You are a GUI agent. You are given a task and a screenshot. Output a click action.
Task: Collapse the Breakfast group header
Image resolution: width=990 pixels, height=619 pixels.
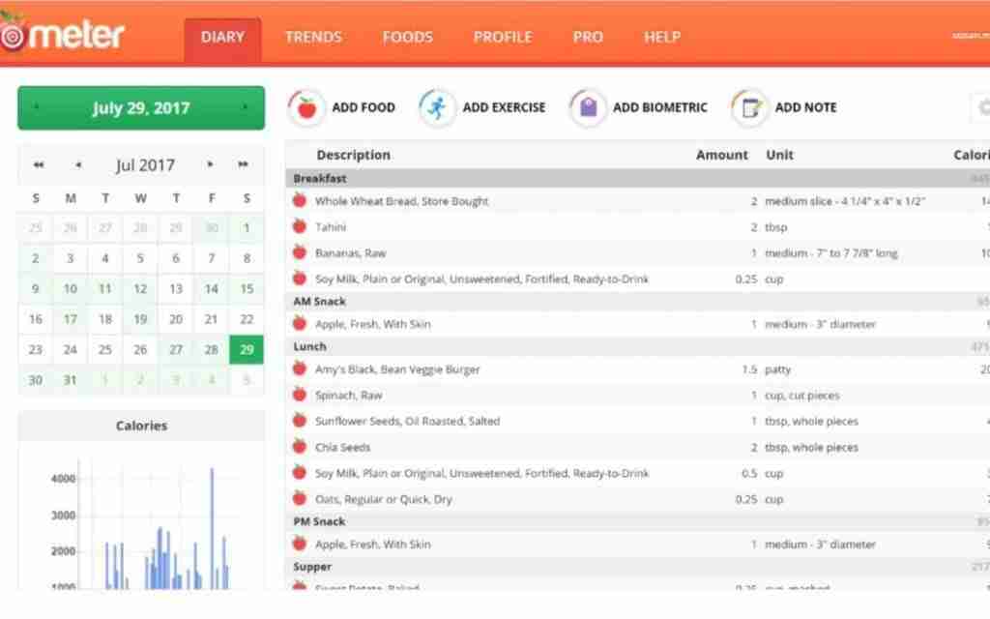click(x=638, y=179)
